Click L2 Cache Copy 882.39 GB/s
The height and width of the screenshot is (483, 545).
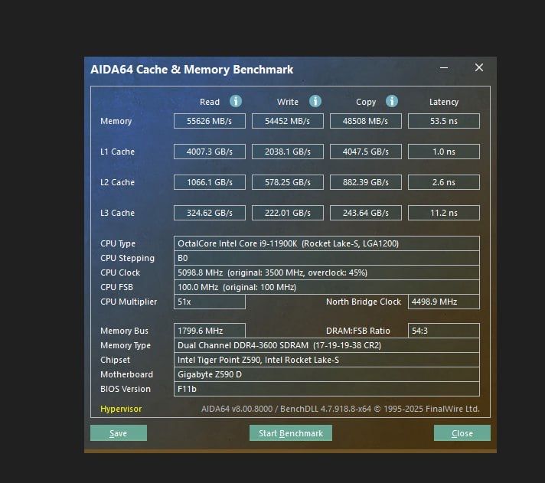366,182
